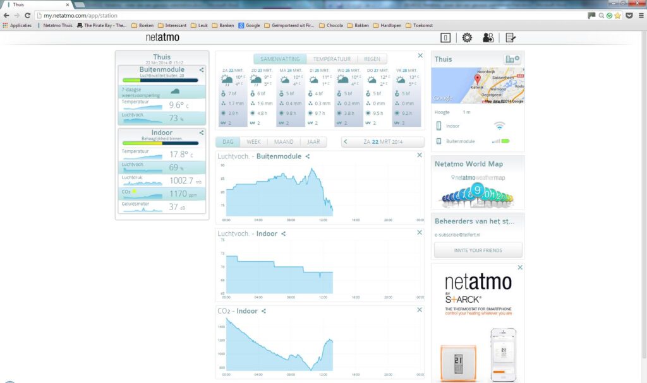
Task: Select the Week time range
Action: tap(253, 142)
